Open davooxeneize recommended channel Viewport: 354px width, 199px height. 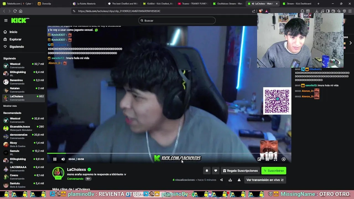tap(24, 136)
